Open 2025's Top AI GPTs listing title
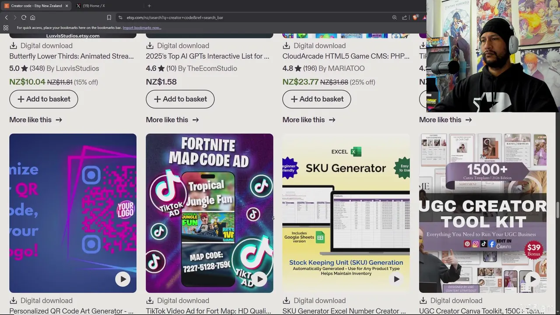The width and height of the screenshot is (560, 315). coord(207,56)
